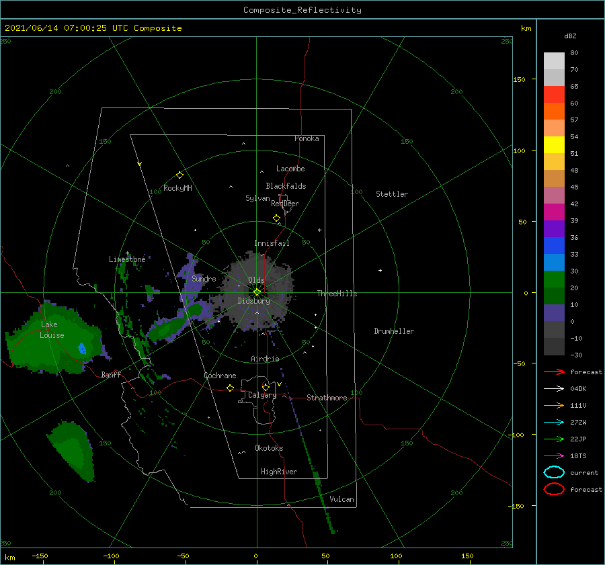Click the white plus marker east of ThreeHills
The height and width of the screenshot is (565, 605).
click(380, 270)
